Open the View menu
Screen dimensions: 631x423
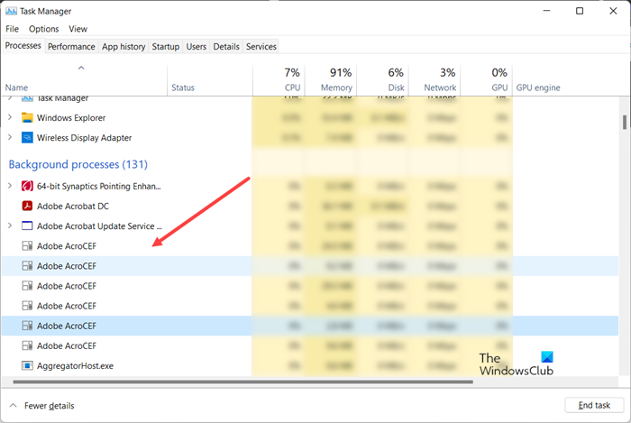78,29
